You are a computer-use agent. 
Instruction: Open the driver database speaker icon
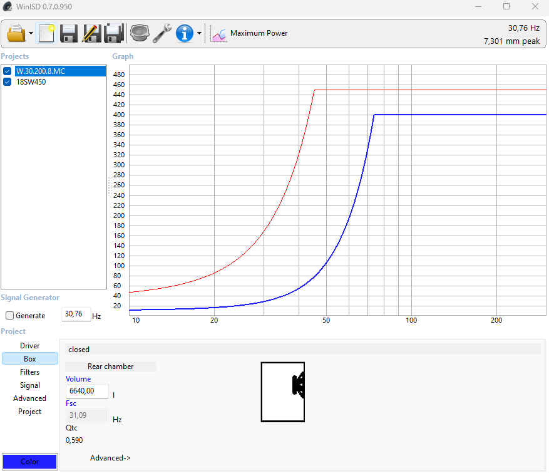click(x=140, y=33)
